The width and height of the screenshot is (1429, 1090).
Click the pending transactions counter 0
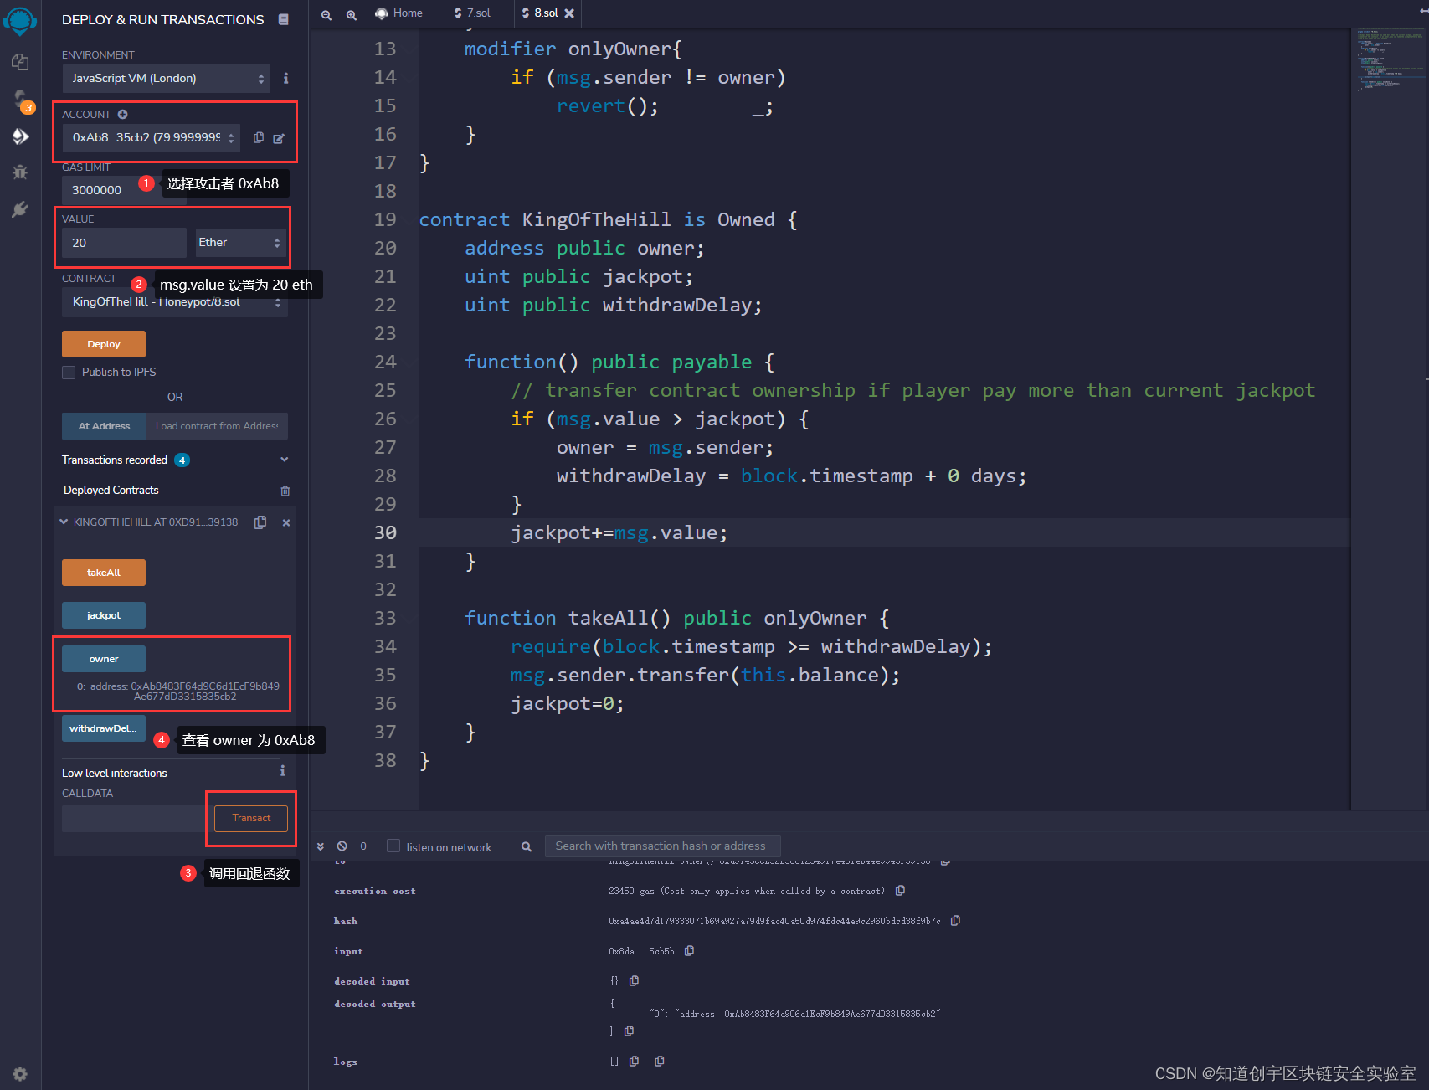tap(363, 846)
